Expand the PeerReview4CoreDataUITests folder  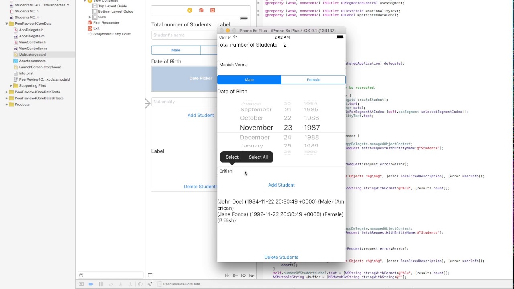pos(7,98)
